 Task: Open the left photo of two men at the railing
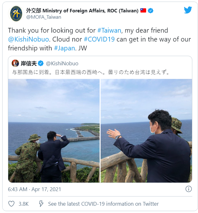(54, 131)
